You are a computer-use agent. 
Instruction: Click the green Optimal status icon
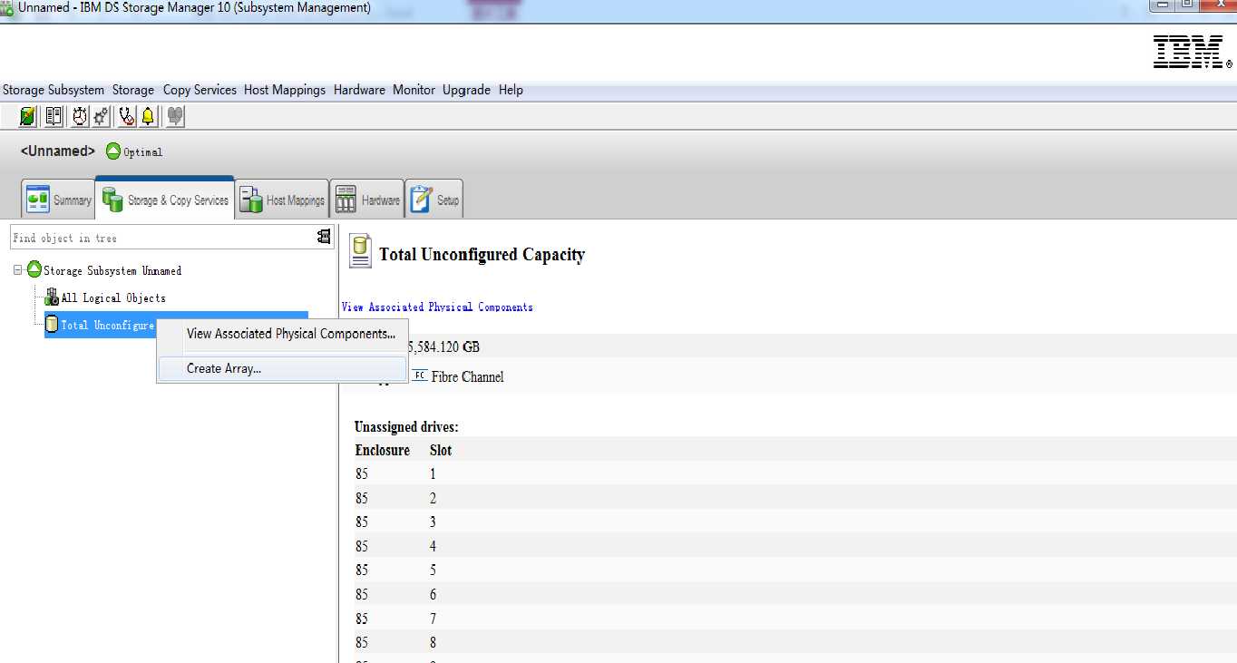pyautogui.click(x=113, y=151)
